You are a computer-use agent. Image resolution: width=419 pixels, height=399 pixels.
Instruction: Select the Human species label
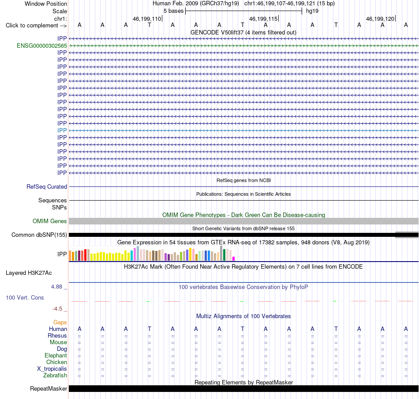pos(58,329)
